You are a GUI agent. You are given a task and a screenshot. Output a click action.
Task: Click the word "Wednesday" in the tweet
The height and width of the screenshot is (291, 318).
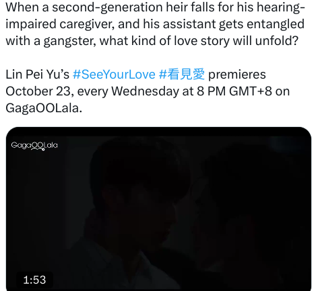click(145, 91)
